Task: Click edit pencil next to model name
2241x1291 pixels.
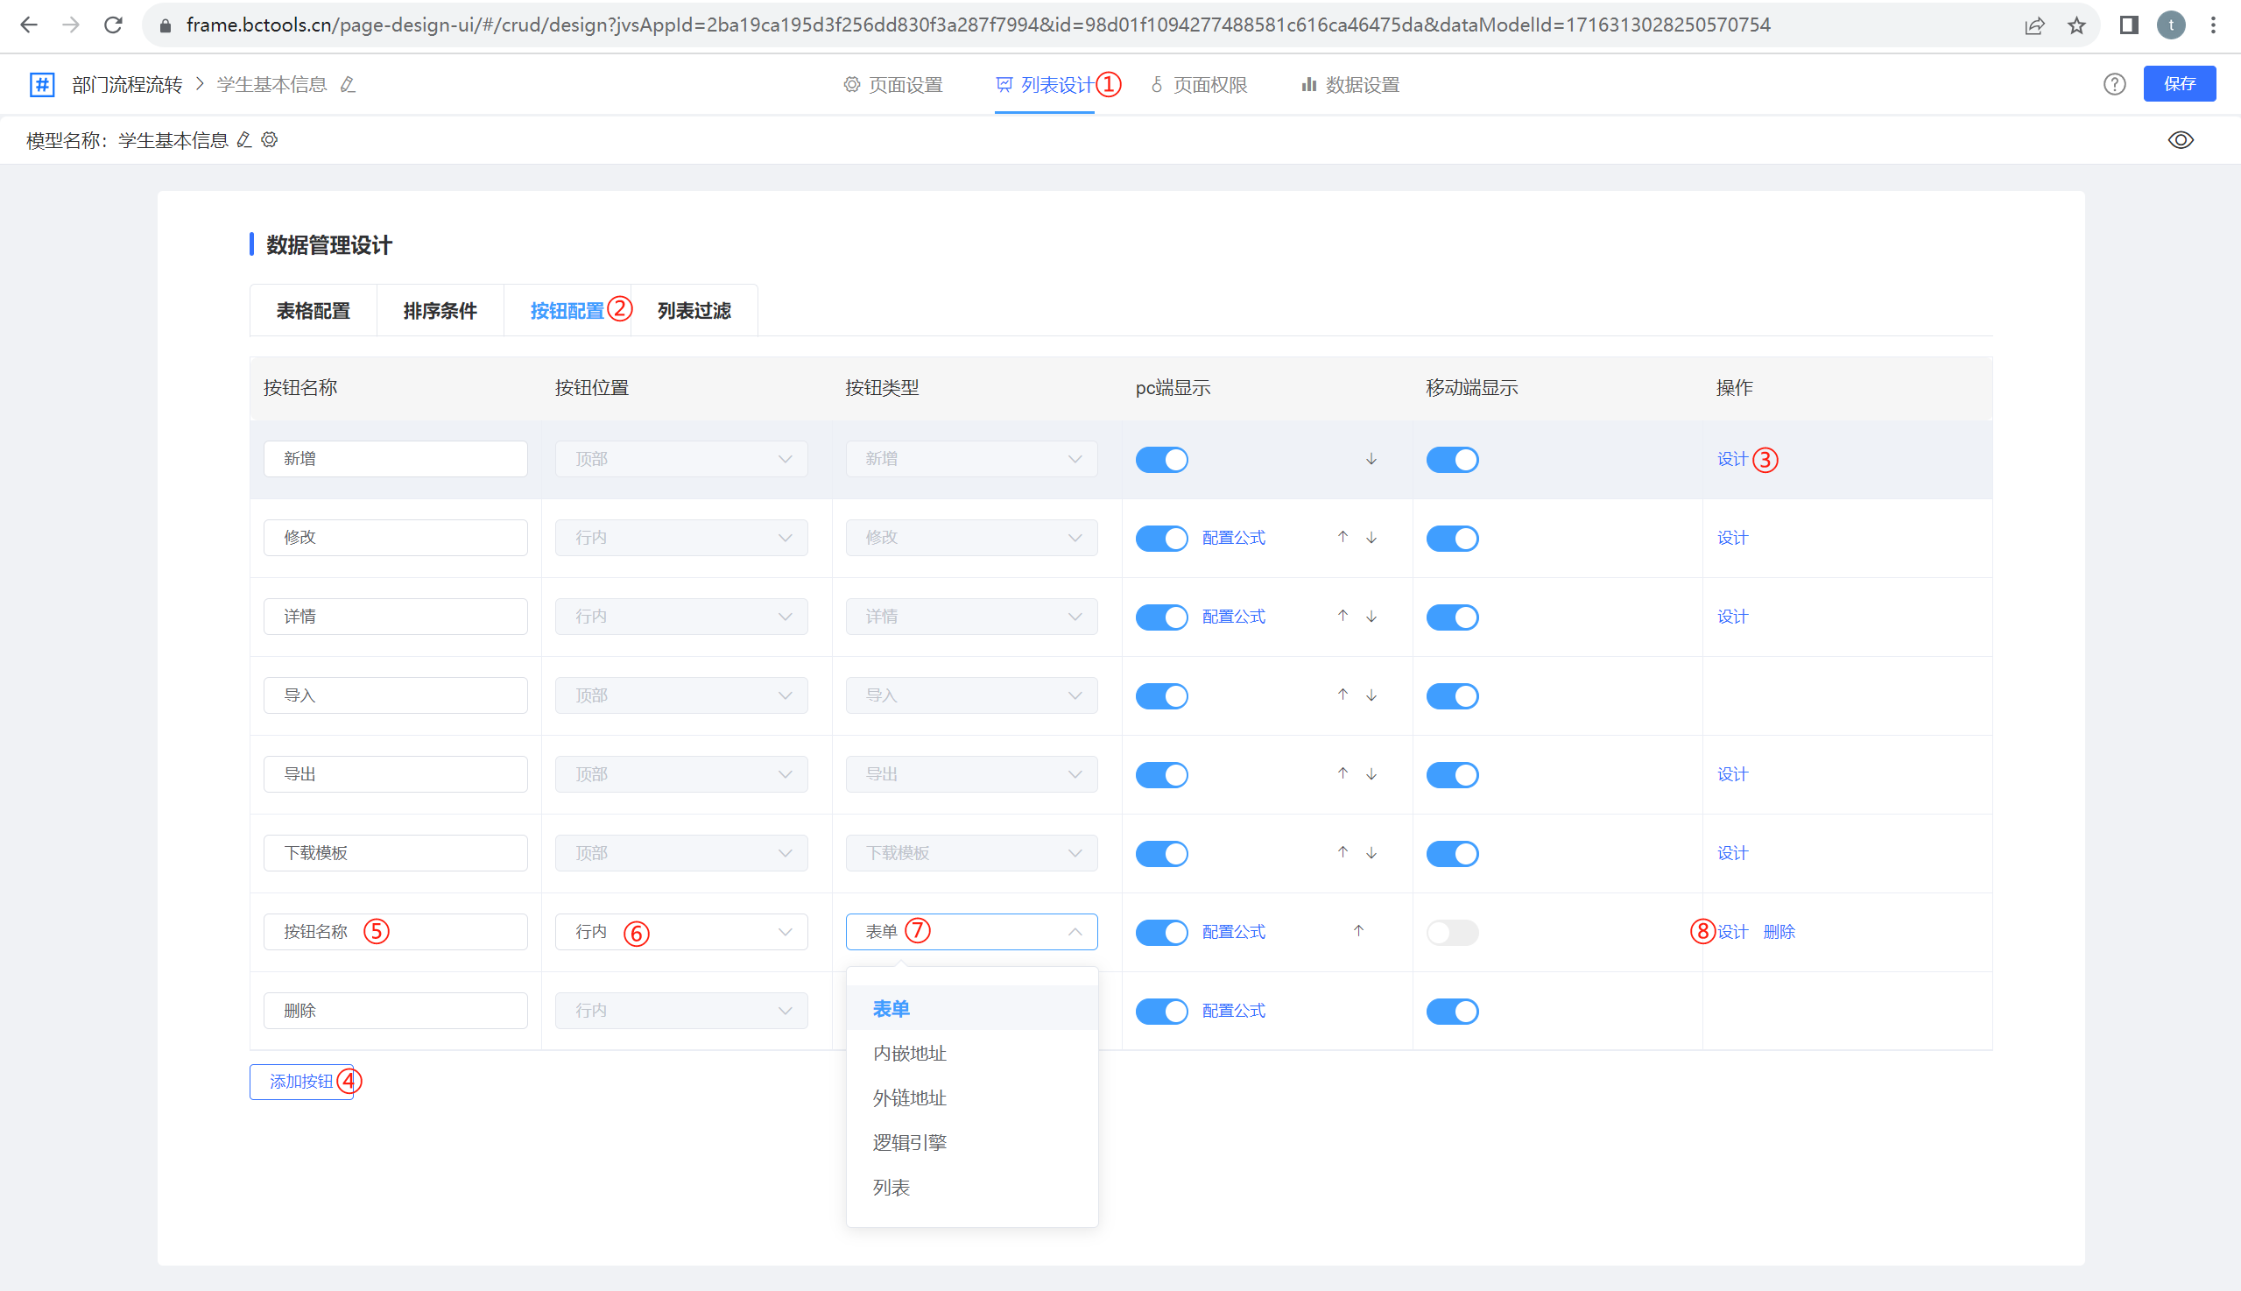Action: [244, 139]
